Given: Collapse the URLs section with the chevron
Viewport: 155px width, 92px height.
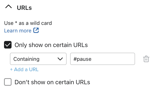Looking at the screenshot, I should [9, 7].
